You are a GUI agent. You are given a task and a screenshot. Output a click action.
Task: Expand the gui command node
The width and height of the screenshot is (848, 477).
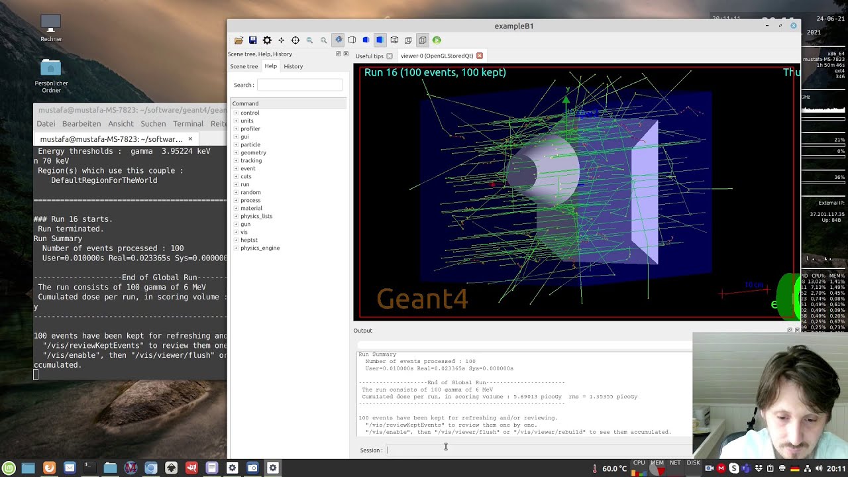(236, 136)
